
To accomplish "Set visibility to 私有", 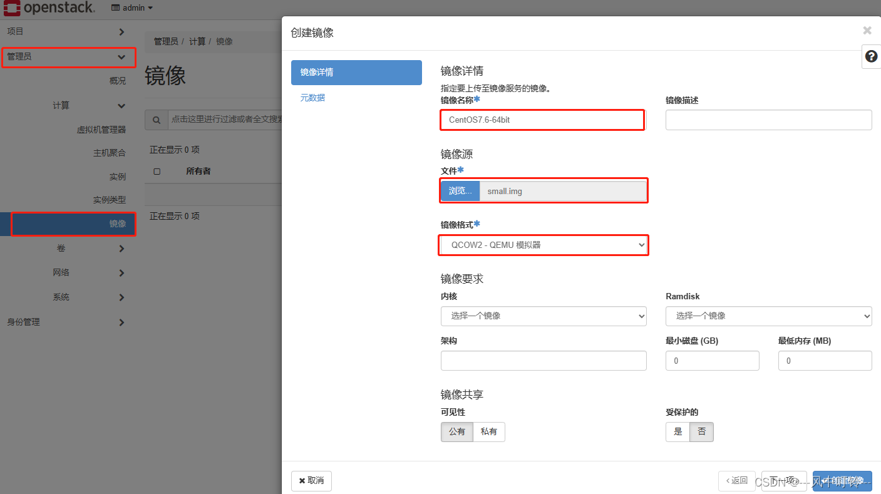I will coord(489,432).
